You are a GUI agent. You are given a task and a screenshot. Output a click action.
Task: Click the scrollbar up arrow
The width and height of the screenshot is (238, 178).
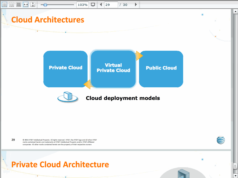(236, 11)
